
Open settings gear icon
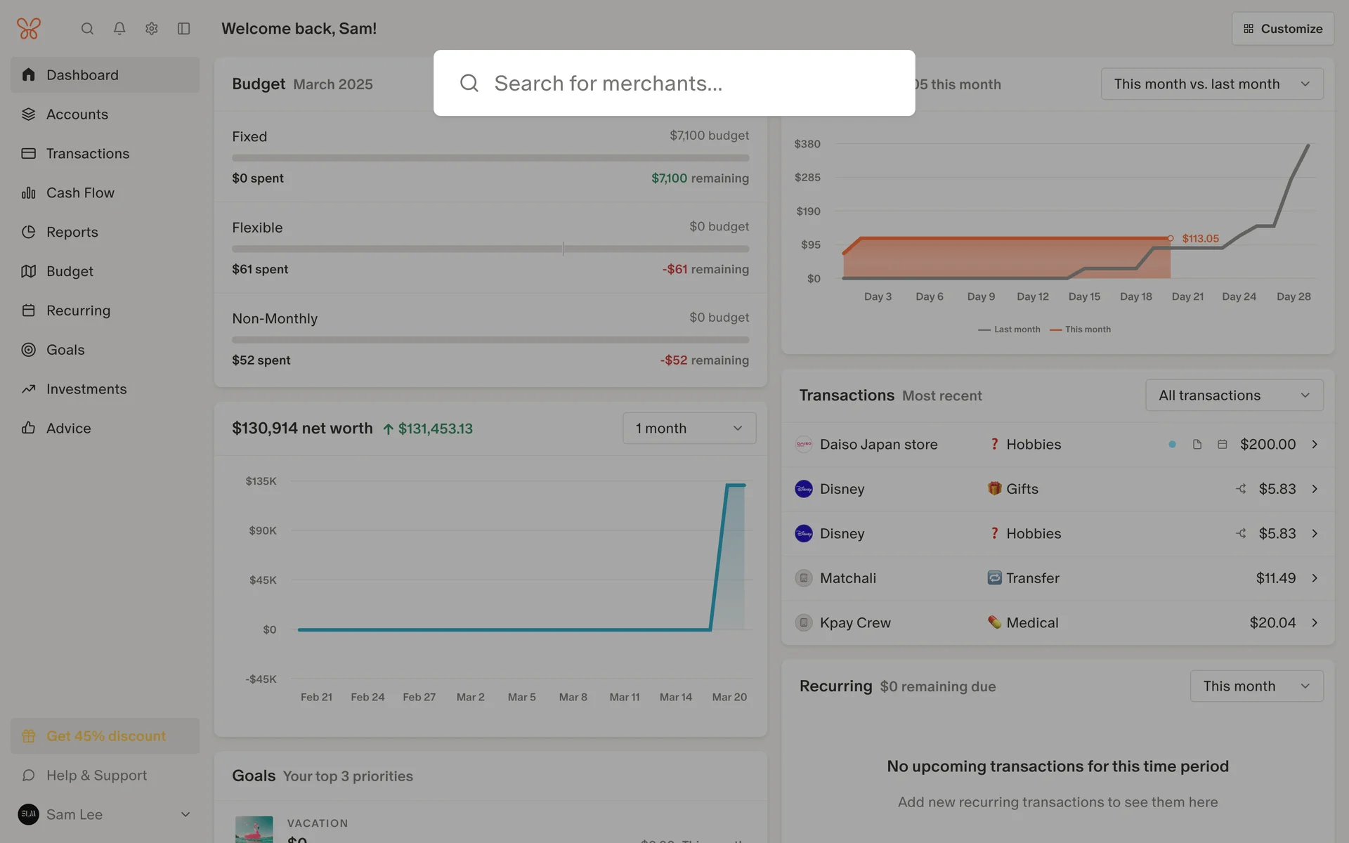click(x=152, y=29)
